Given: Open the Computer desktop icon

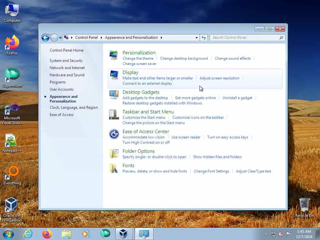Looking at the screenshot, I should click(x=12, y=12).
